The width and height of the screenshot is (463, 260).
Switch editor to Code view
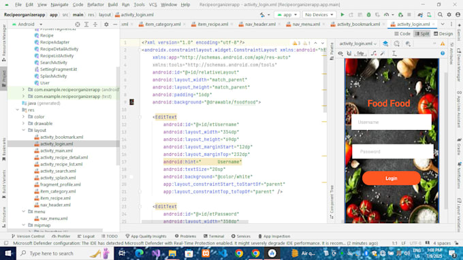[402, 33]
